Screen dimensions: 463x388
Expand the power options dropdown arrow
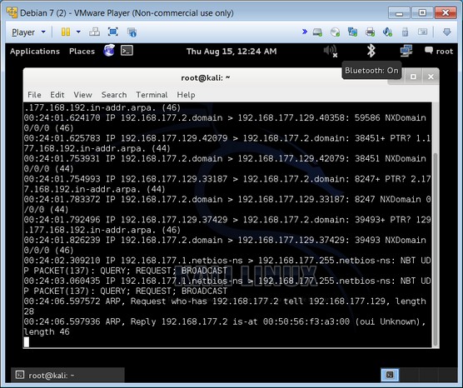(x=78, y=32)
